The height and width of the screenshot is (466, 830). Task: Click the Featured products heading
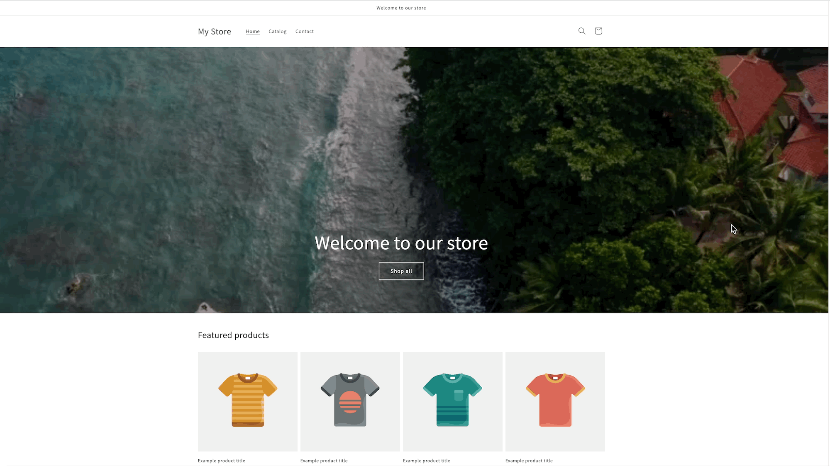coord(233,335)
